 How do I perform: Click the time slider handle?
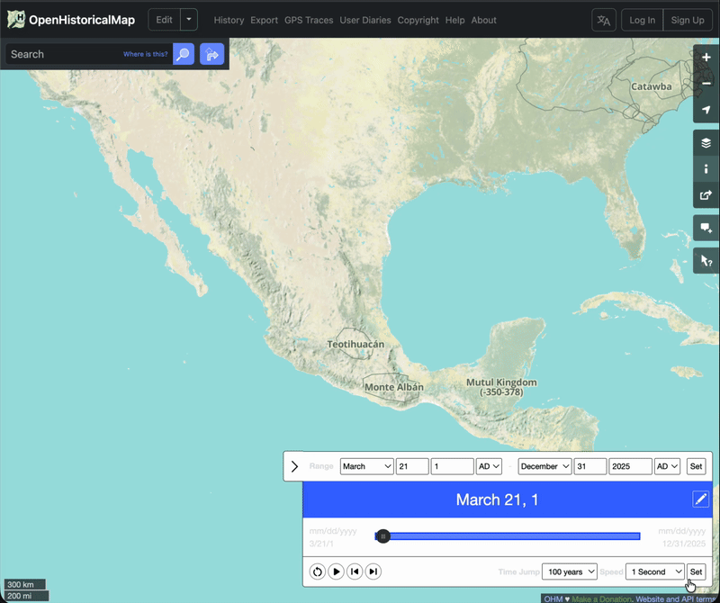[x=383, y=535]
